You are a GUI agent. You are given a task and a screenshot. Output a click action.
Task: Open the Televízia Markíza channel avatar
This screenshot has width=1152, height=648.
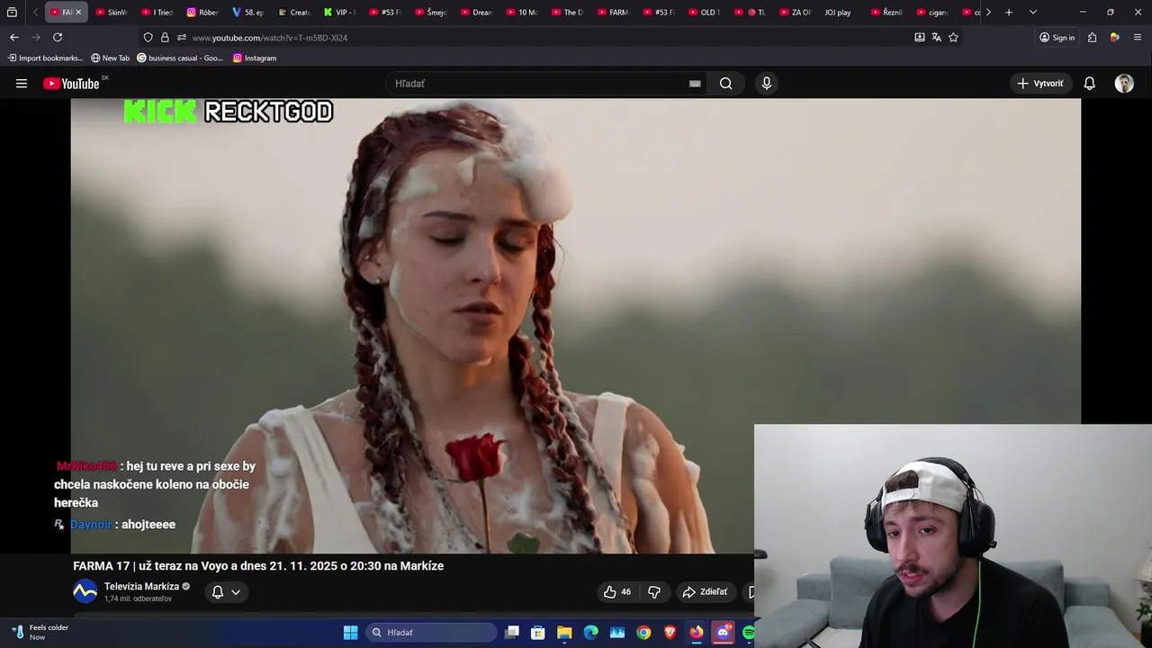85,592
